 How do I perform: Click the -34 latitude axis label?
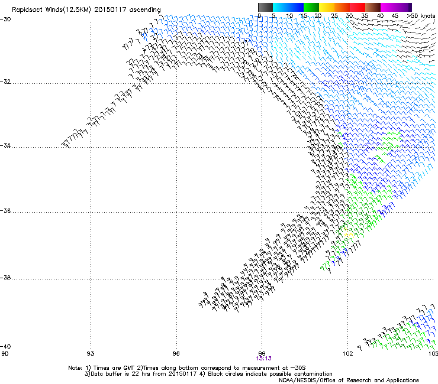[x=5, y=145]
